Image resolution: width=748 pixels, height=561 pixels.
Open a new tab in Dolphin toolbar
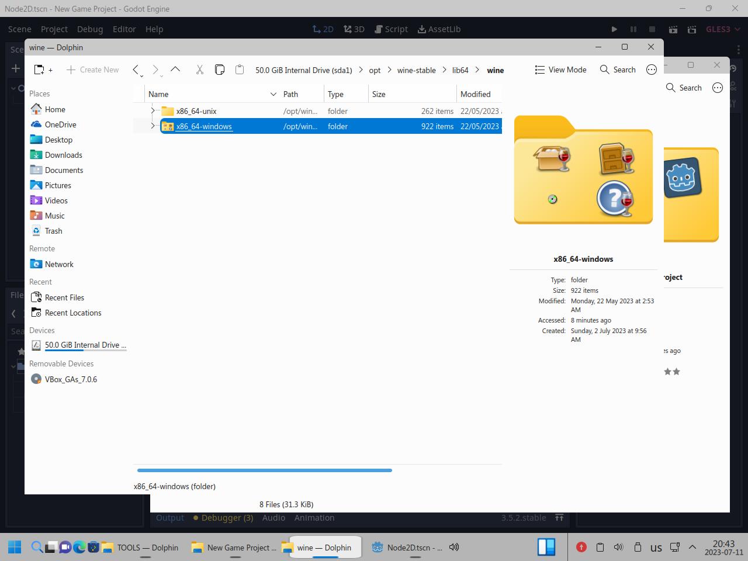pos(43,70)
